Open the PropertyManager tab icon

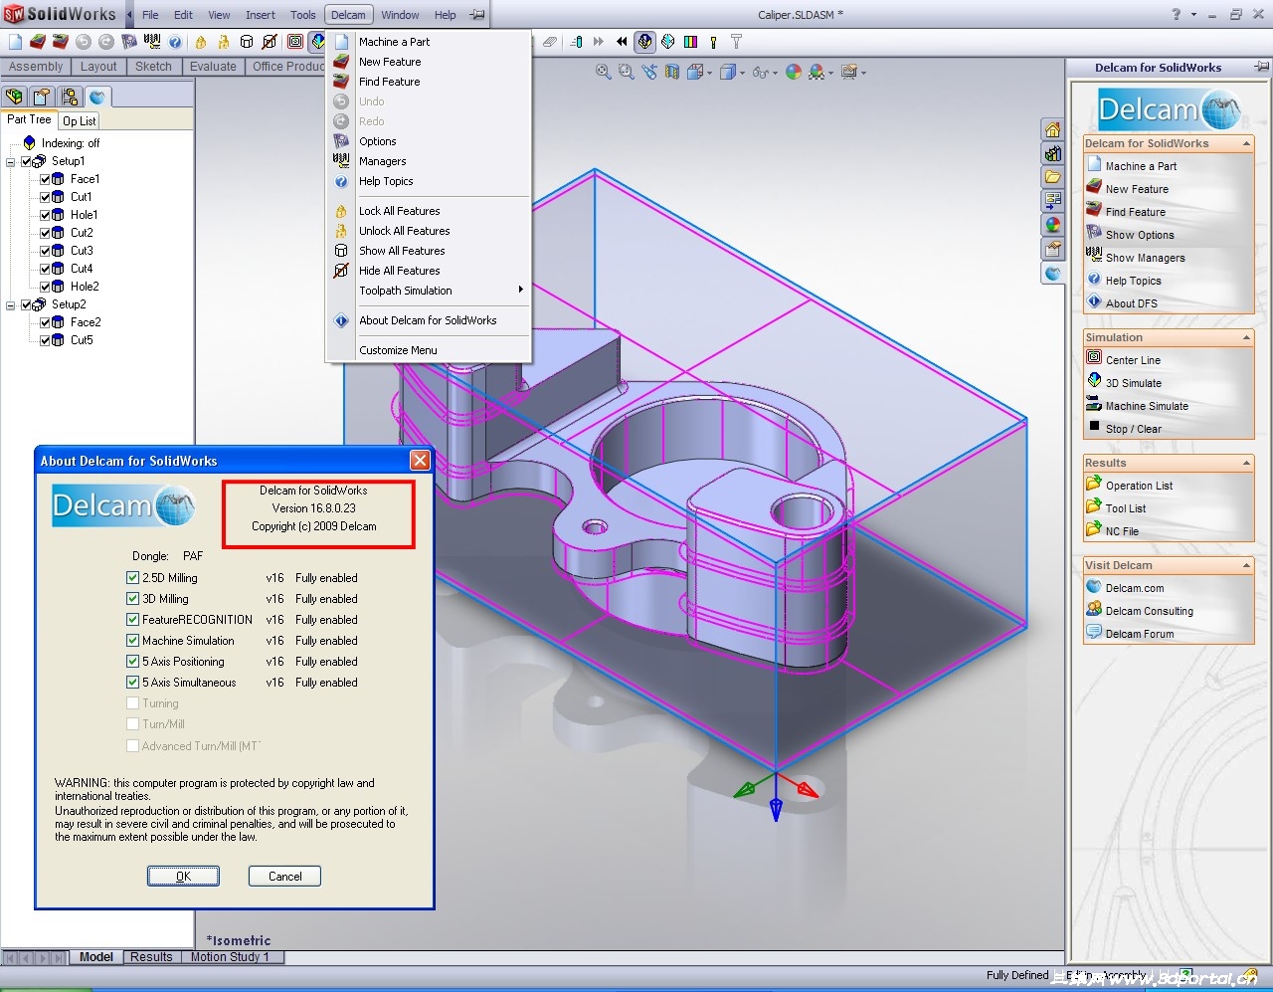pyautogui.click(x=41, y=97)
